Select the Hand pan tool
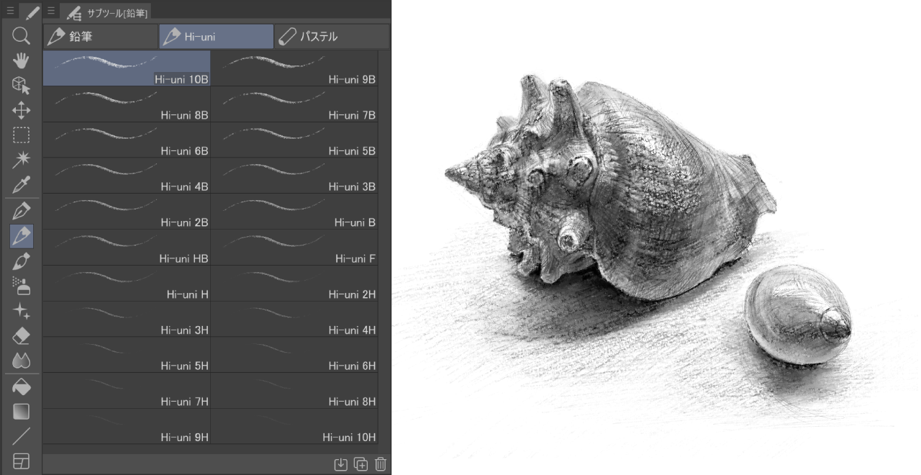Viewport: 921px width, 475px height. [x=21, y=60]
